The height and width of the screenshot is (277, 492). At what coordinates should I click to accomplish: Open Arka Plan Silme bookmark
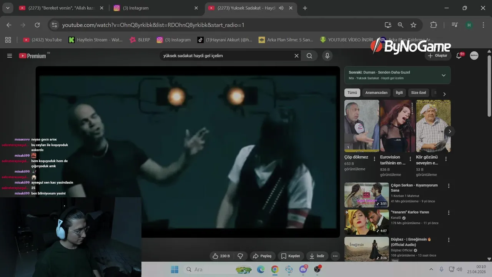coord(286,40)
